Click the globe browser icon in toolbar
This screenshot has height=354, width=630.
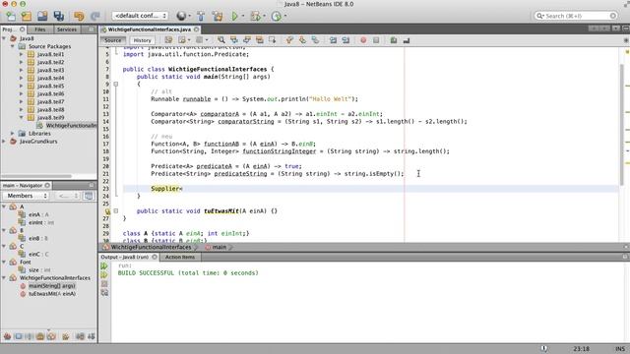click(x=181, y=16)
